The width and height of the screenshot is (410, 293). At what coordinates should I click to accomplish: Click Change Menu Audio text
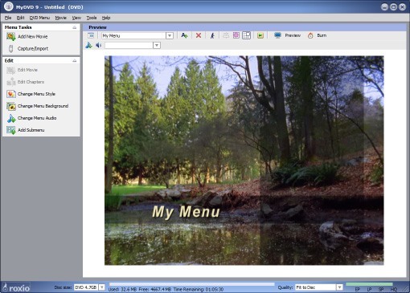click(x=37, y=118)
